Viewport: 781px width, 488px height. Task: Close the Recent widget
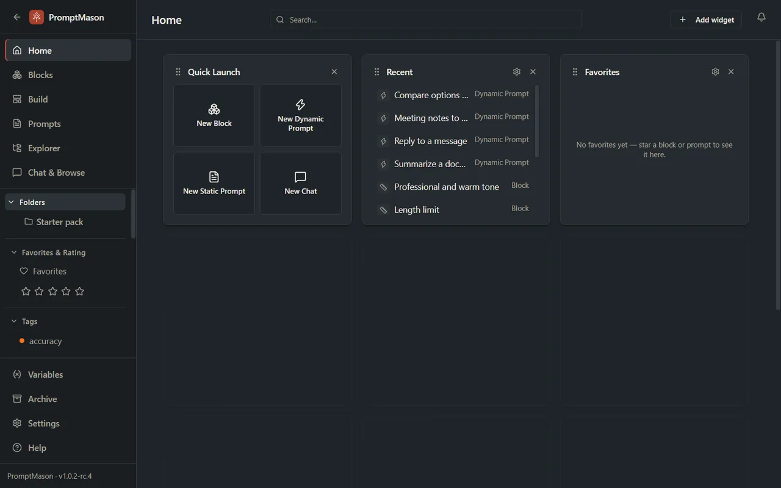[533, 72]
